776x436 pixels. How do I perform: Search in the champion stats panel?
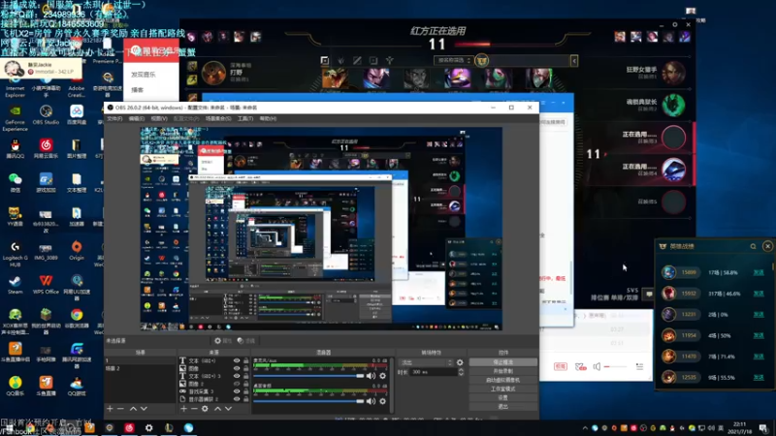point(753,246)
